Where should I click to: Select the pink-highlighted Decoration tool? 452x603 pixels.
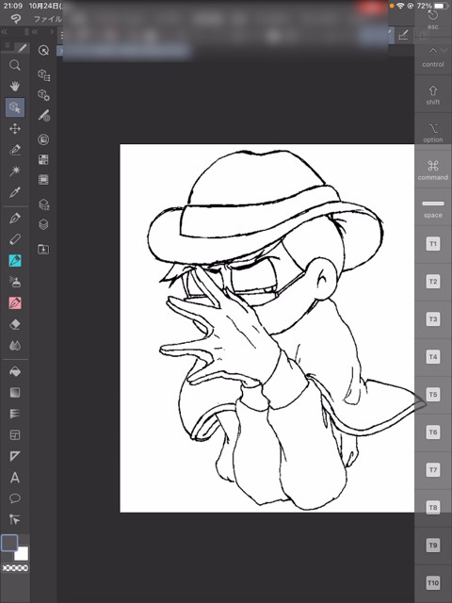pyautogui.click(x=15, y=303)
